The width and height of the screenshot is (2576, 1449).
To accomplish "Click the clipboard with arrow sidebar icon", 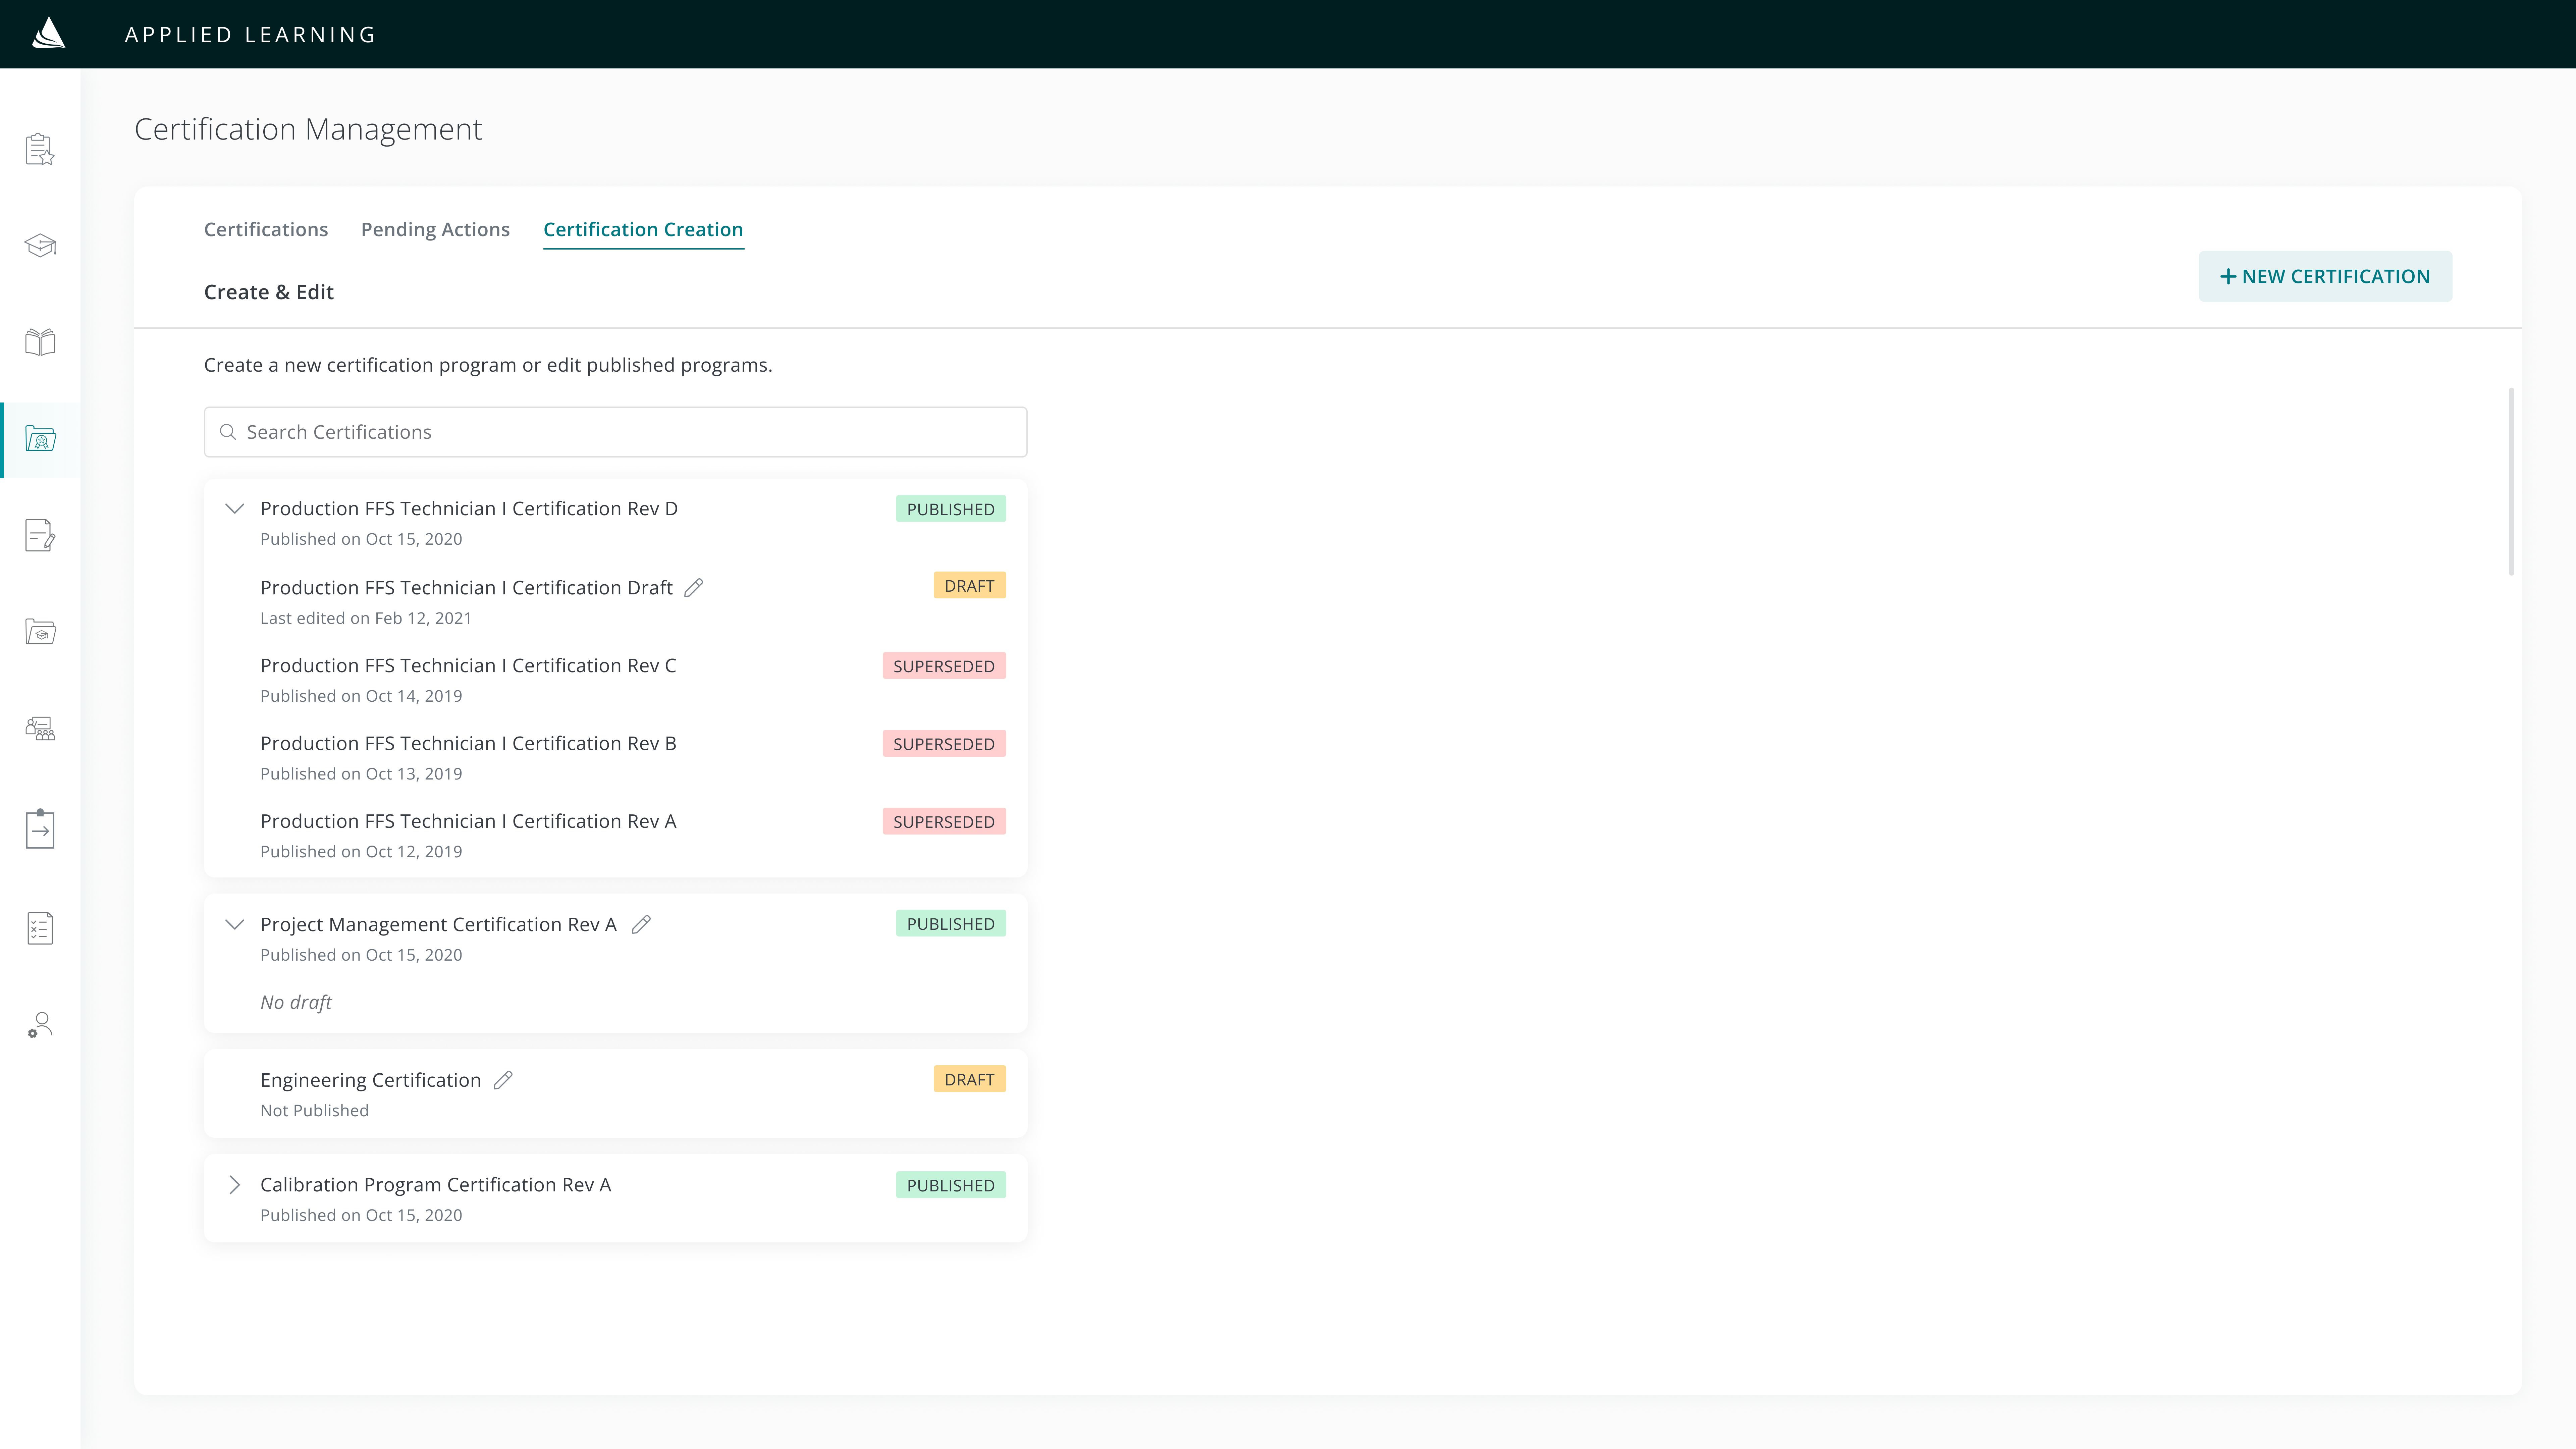I will [40, 829].
